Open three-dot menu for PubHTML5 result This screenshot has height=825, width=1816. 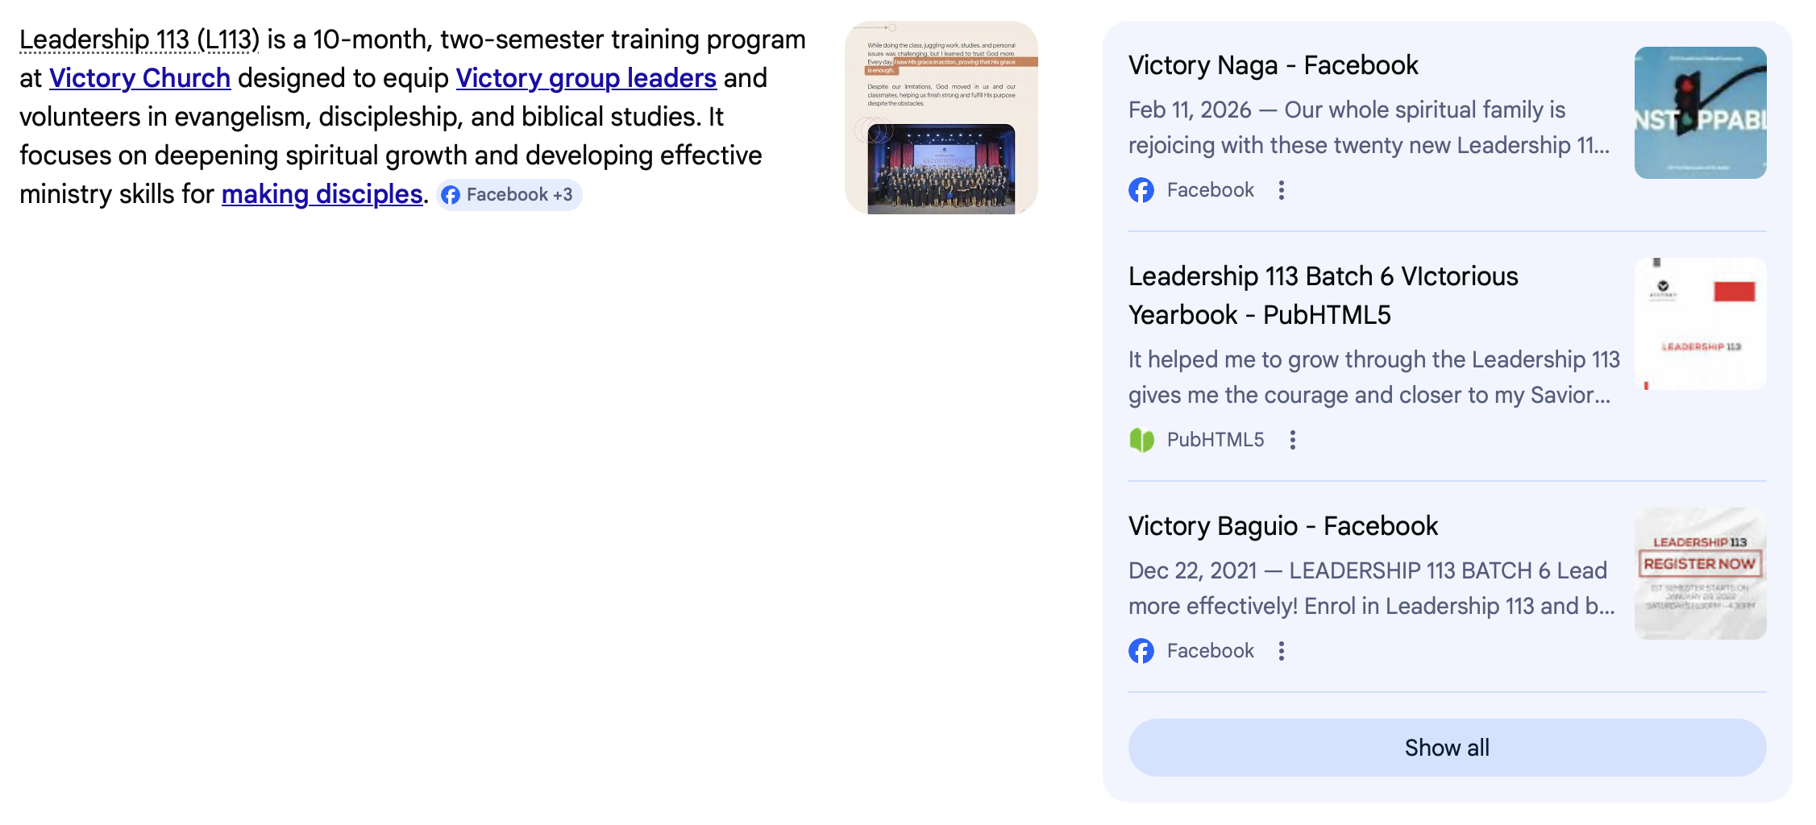tap(1293, 440)
